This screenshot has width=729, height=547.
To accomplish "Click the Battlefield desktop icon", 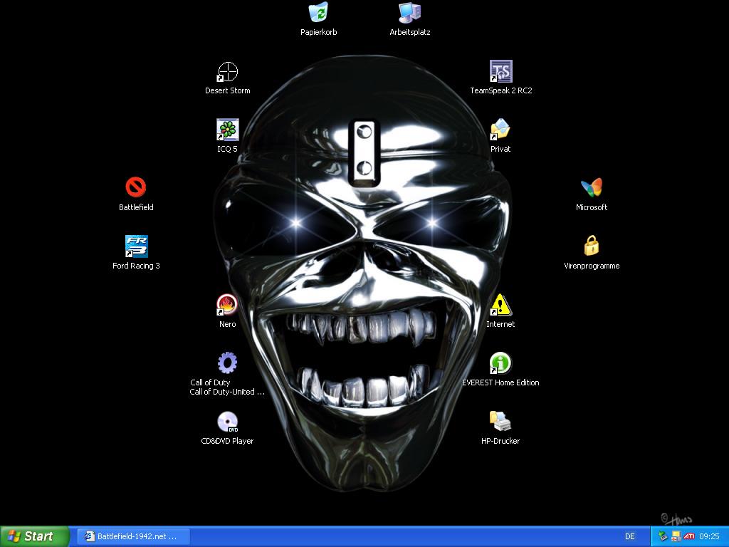I will [136, 187].
